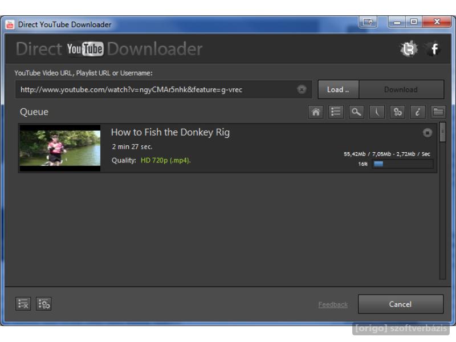This screenshot has width=456, height=342.
Task: Click the clear queue list icon
Action: [23, 304]
